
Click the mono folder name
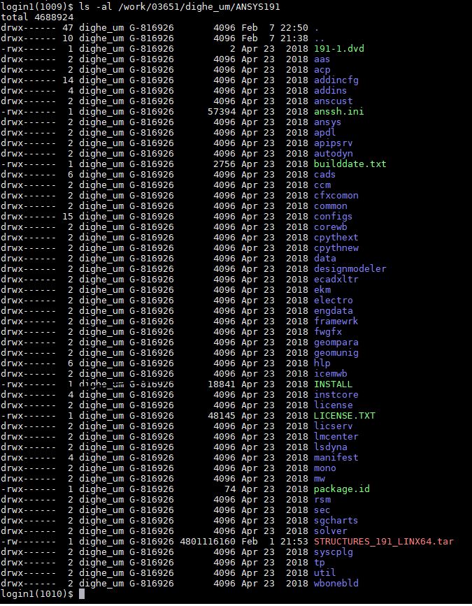(x=324, y=468)
